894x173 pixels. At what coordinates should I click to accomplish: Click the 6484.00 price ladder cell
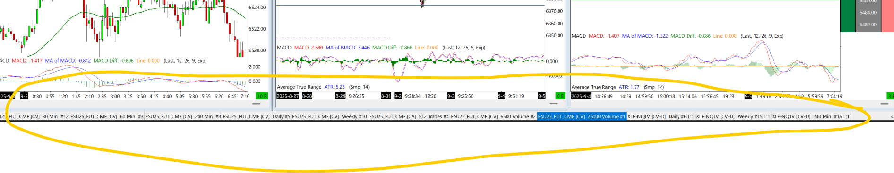coord(868,13)
